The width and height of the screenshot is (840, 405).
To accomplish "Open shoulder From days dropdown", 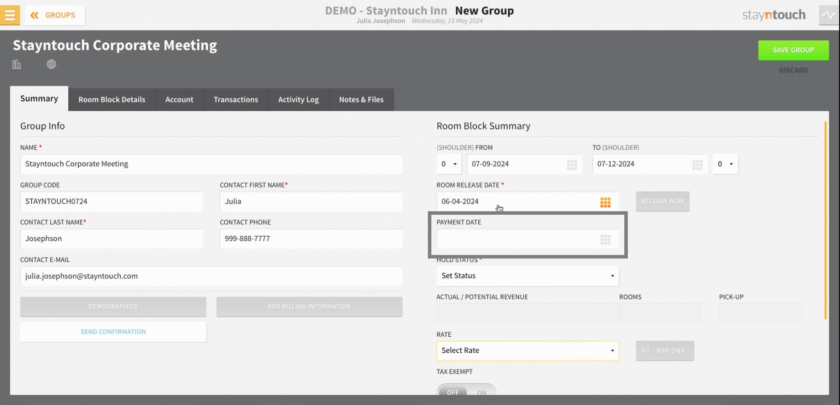I will 449,164.
